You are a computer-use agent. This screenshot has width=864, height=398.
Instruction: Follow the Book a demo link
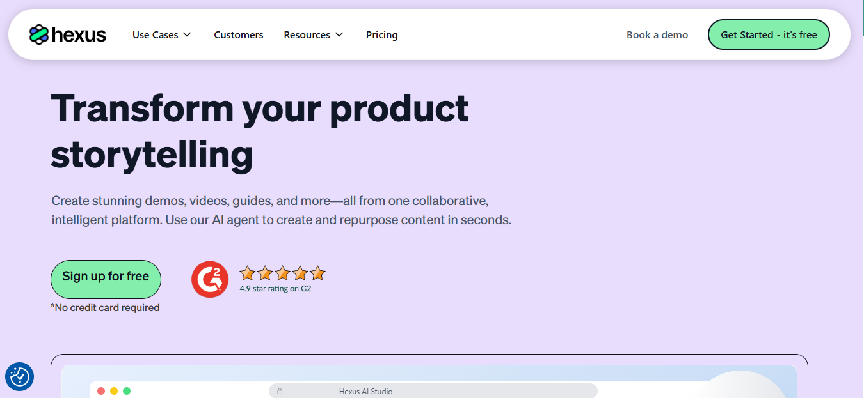[657, 35]
